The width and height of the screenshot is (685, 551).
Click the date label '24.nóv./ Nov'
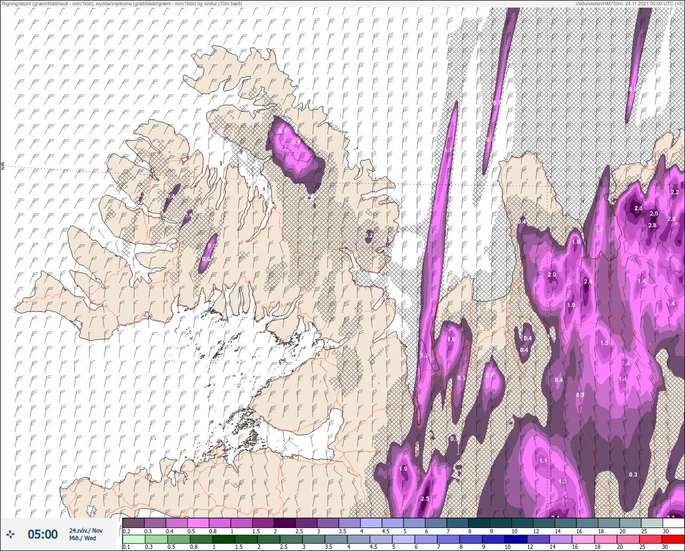point(86,531)
